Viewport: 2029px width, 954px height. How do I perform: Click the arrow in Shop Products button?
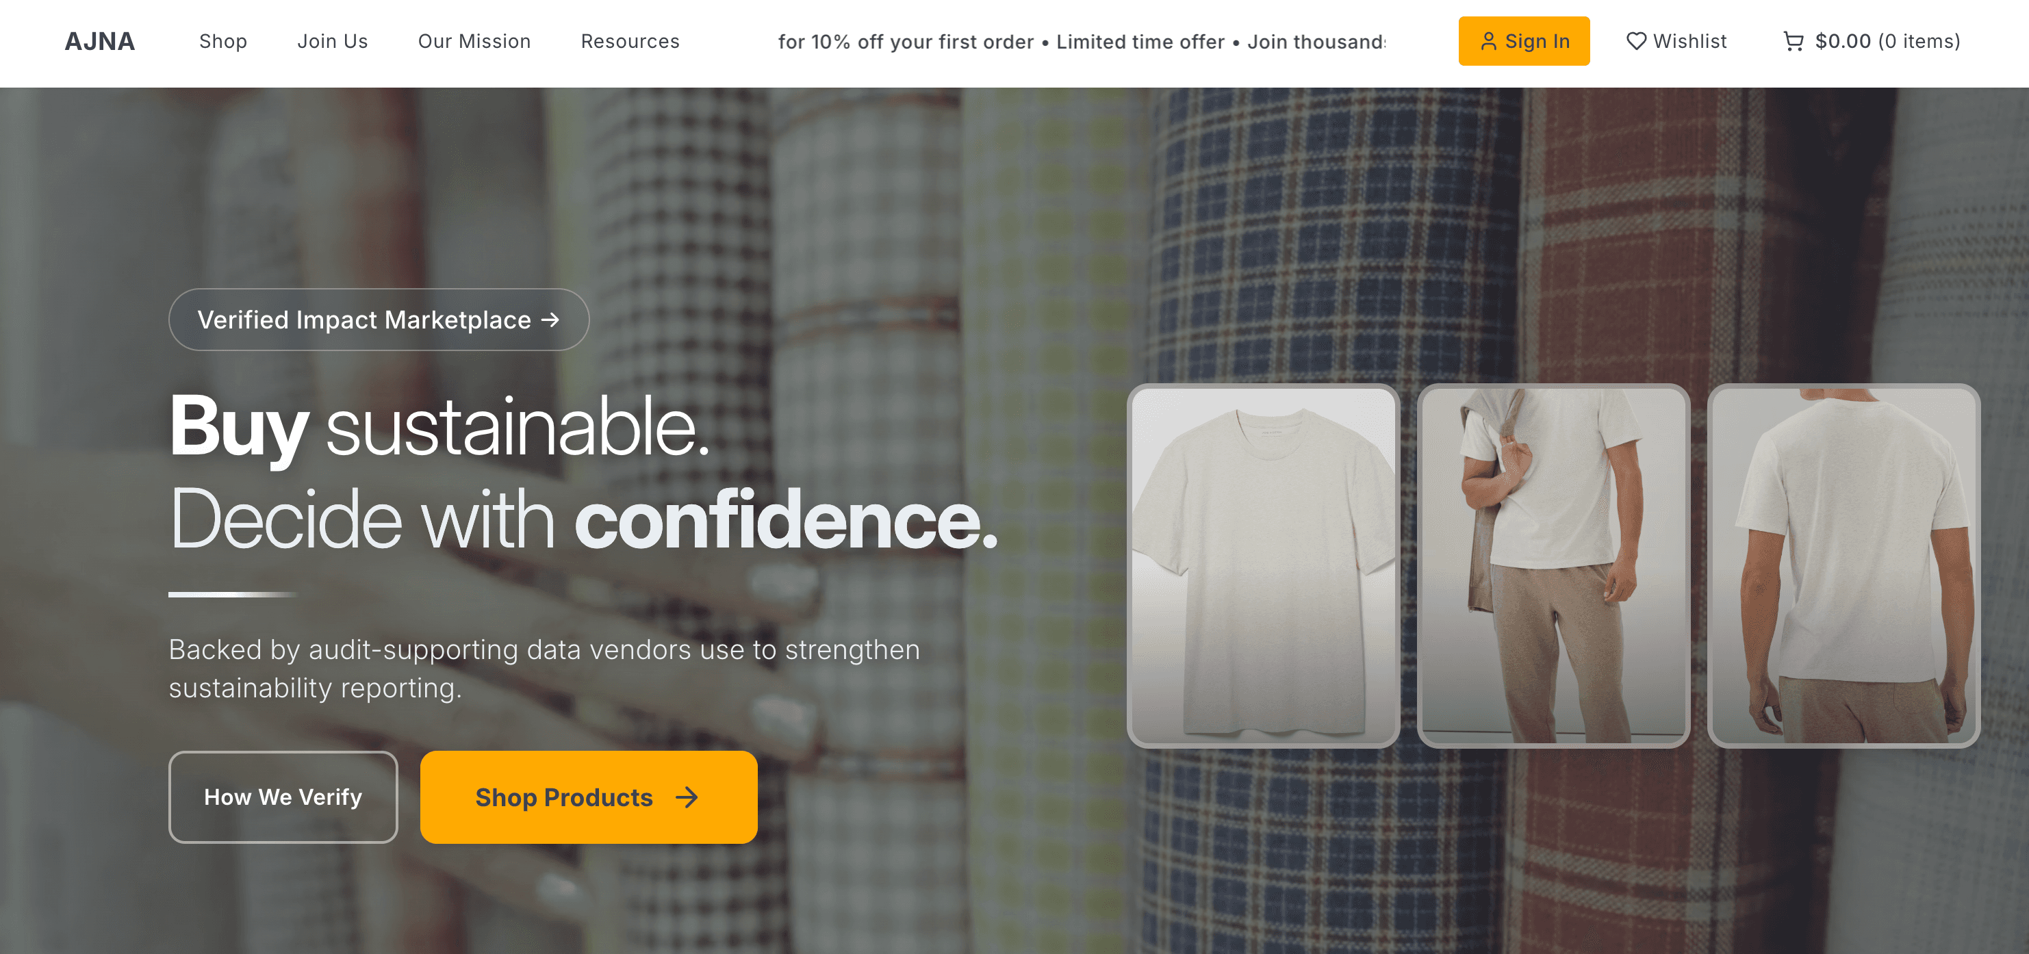(687, 797)
